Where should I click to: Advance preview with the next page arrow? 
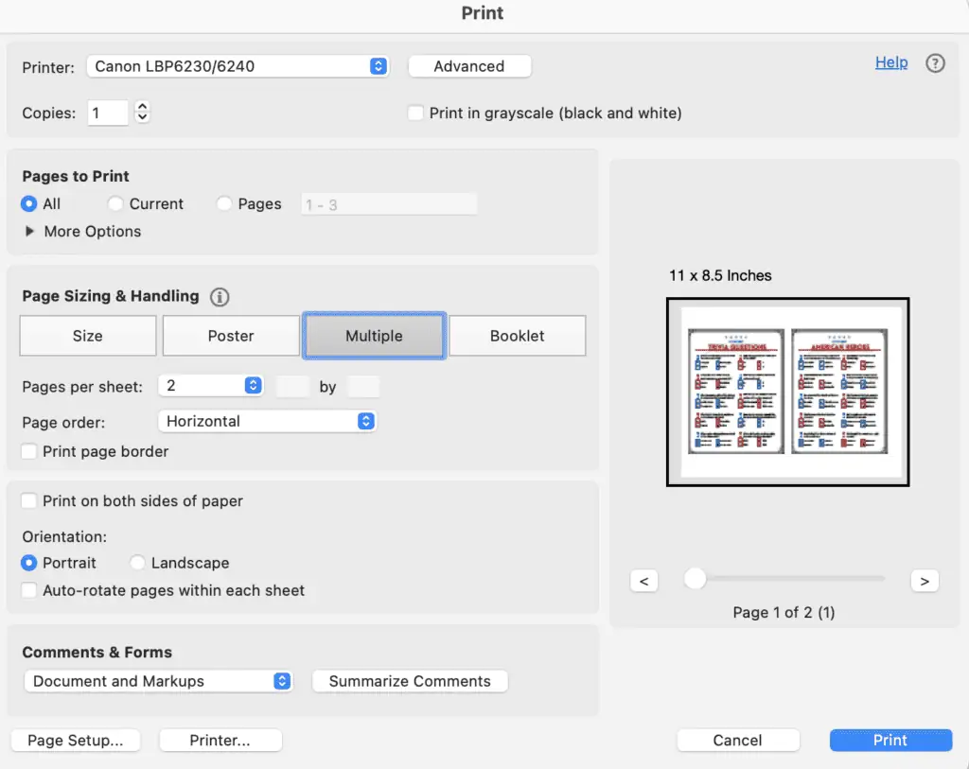[x=925, y=580]
